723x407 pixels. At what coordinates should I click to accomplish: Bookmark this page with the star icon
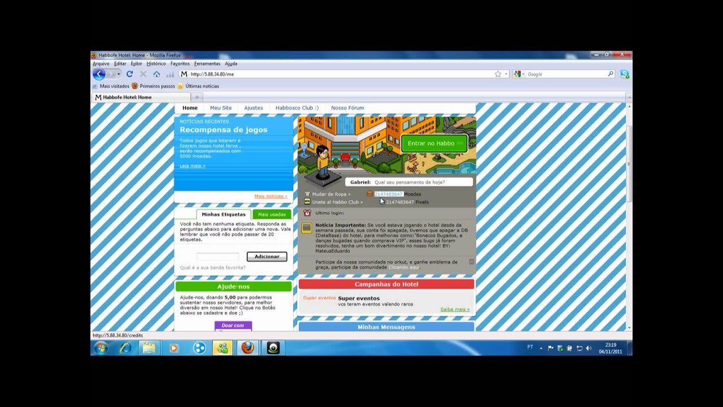coord(498,74)
